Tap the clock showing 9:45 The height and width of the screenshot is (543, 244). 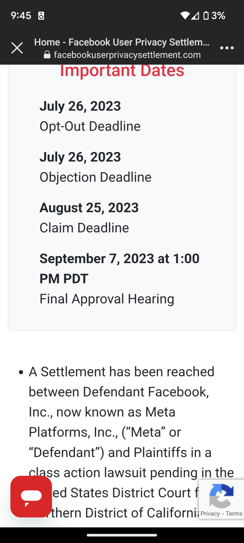click(x=21, y=15)
